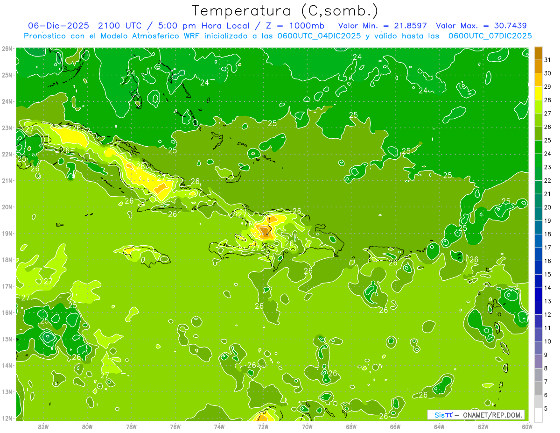This screenshot has height=433, width=560.
Task: Click the "13N" latitude axis label
Action: (7, 392)
